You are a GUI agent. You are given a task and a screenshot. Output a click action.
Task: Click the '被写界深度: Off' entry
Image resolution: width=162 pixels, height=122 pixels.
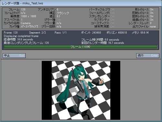coord(104,27)
